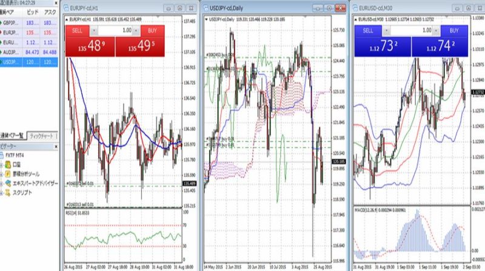Close the ナビゲーター navigator panel
Image resolution: width=485 pixels, height=271 pixels.
pos(56,146)
